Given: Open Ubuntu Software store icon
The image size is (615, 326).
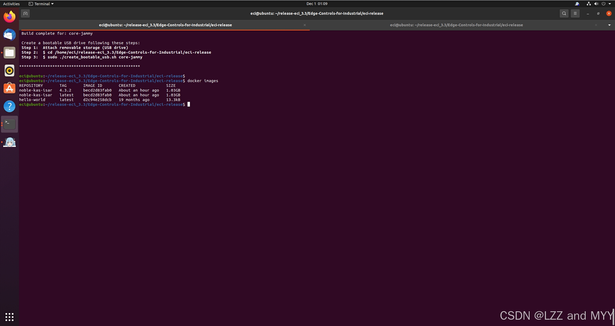Looking at the screenshot, I should pos(9,88).
